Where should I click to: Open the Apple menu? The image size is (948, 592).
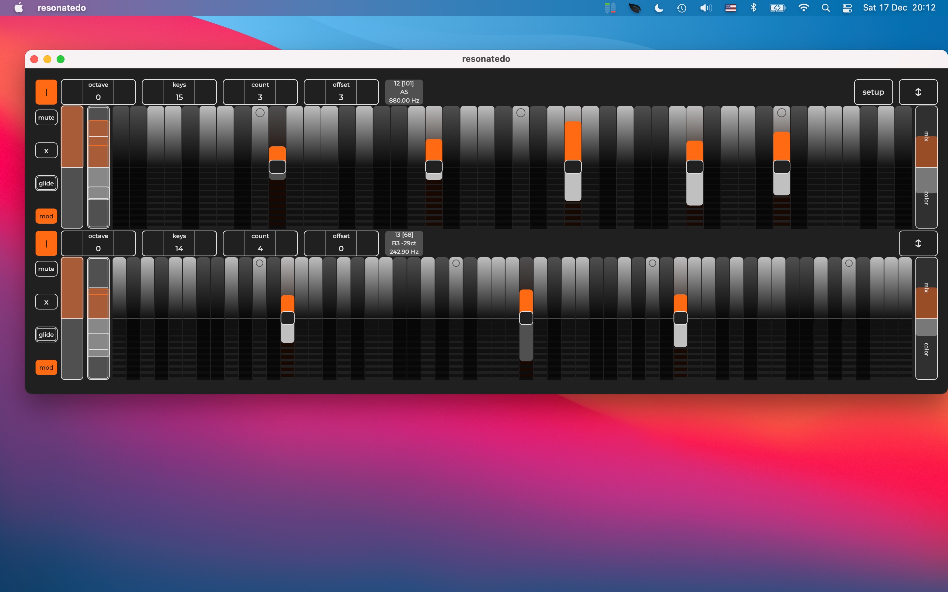pyautogui.click(x=18, y=8)
